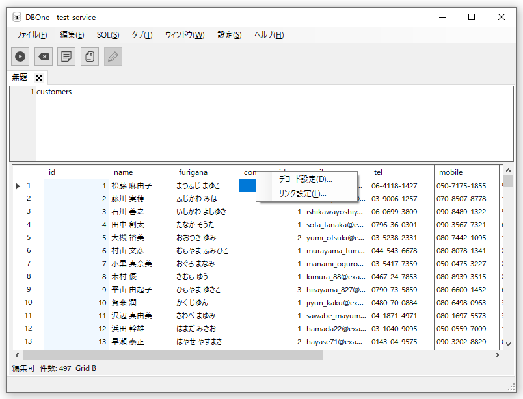The width and height of the screenshot is (523, 399).
Task: Click the horizontal scrollbar left arrow
Action: pyautogui.click(x=17, y=355)
